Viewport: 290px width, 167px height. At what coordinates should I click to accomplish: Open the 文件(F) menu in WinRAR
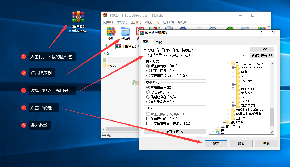(108, 22)
